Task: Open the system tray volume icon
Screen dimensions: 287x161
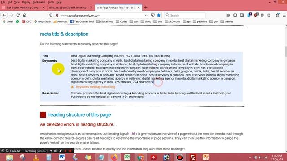Action: point(260,157)
